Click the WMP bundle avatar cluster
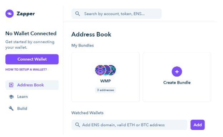The height and width of the screenshot is (137, 223). (x=105, y=70)
